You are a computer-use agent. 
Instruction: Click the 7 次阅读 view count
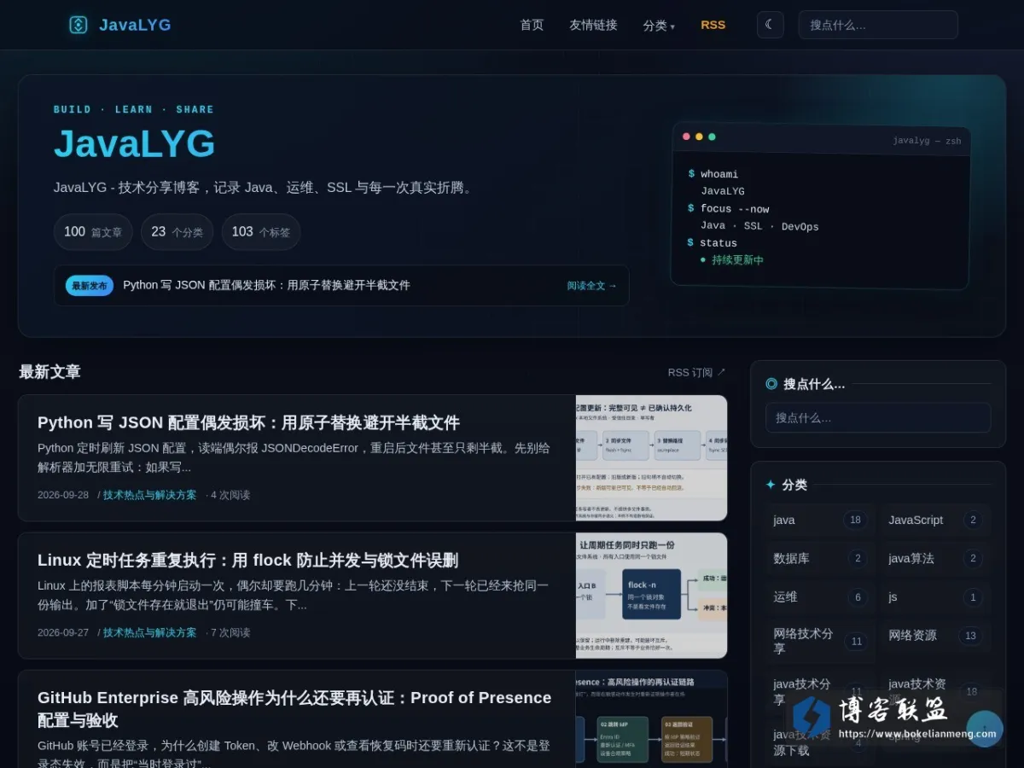pyautogui.click(x=230, y=632)
